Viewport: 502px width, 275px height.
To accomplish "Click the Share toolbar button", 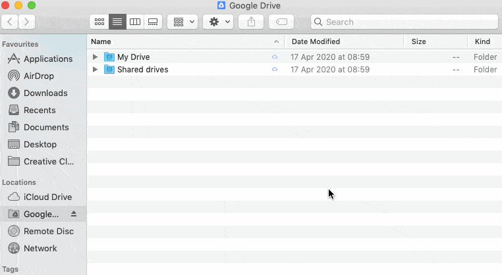I will [251, 22].
